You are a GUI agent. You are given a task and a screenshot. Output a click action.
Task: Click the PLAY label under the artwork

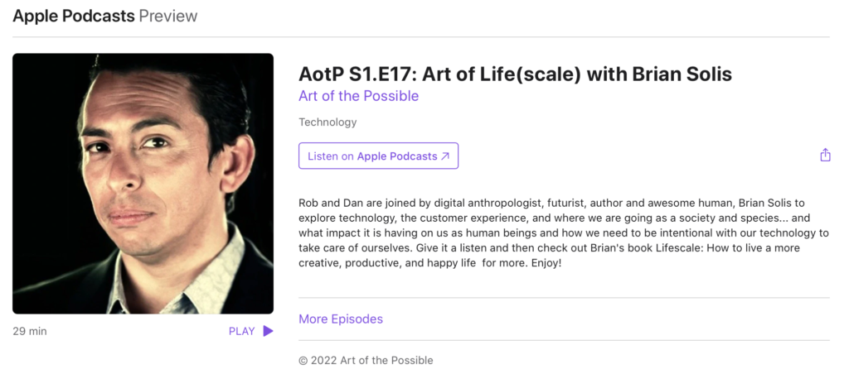241,331
